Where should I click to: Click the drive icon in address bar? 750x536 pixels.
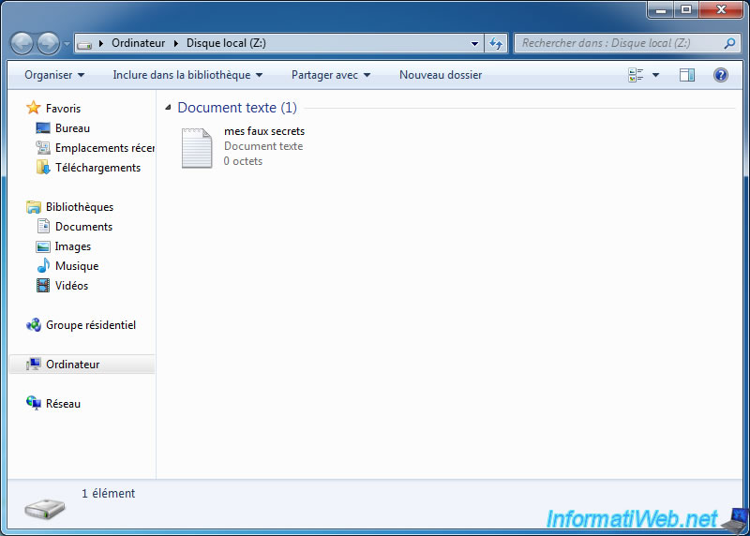tap(84, 44)
